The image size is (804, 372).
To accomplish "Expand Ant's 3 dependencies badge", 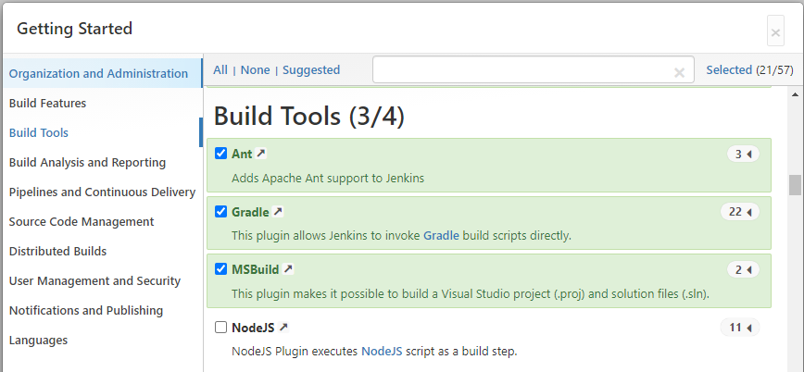I will click(743, 155).
